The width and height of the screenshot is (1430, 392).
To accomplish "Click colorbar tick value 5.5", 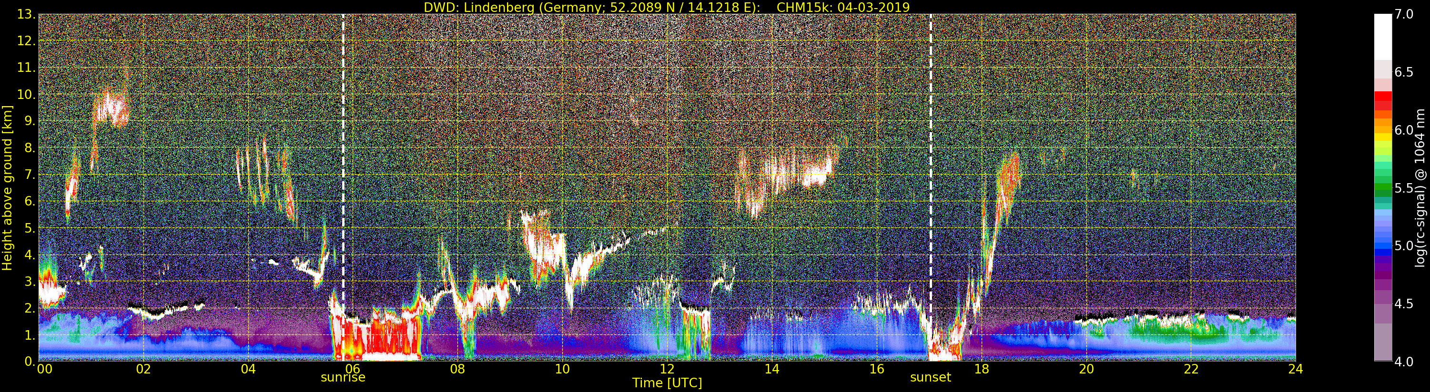I will tap(1404, 188).
